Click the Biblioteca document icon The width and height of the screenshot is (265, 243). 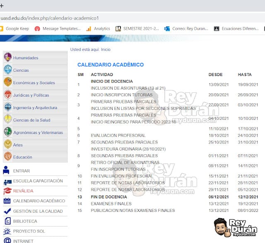click(x=7, y=221)
